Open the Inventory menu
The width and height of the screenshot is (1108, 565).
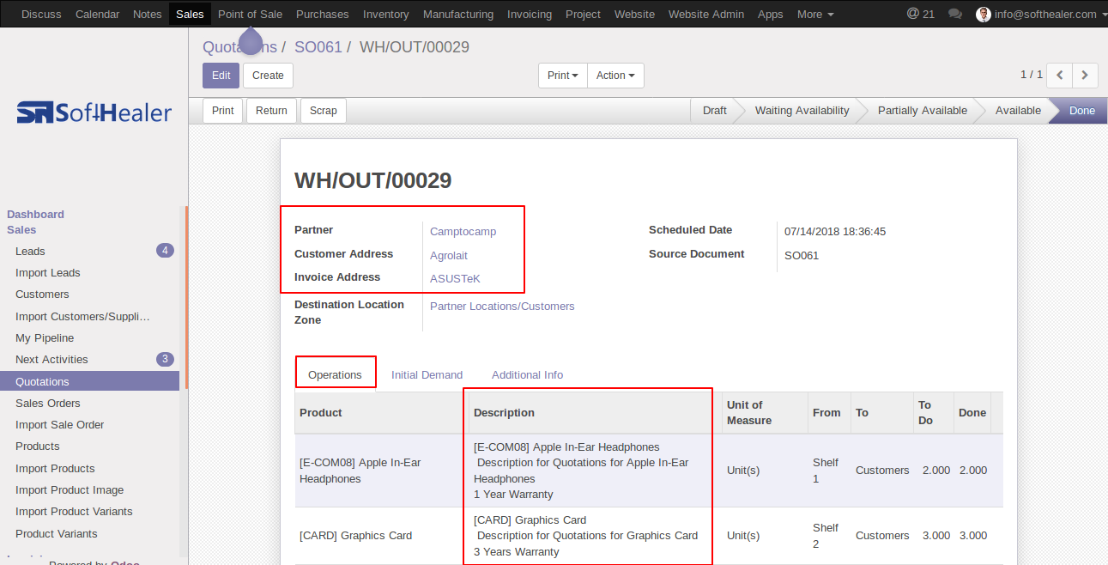386,14
